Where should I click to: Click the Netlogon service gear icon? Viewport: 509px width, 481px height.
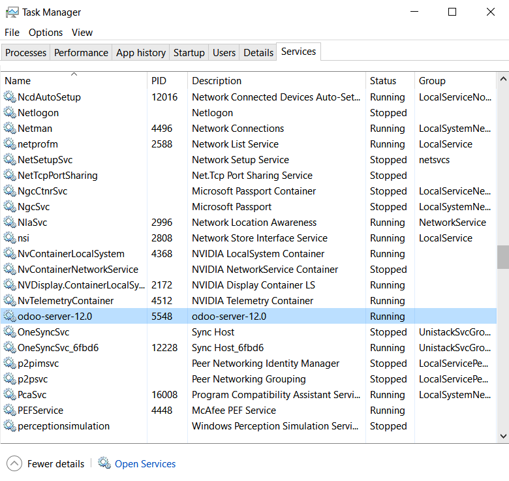(x=10, y=112)
